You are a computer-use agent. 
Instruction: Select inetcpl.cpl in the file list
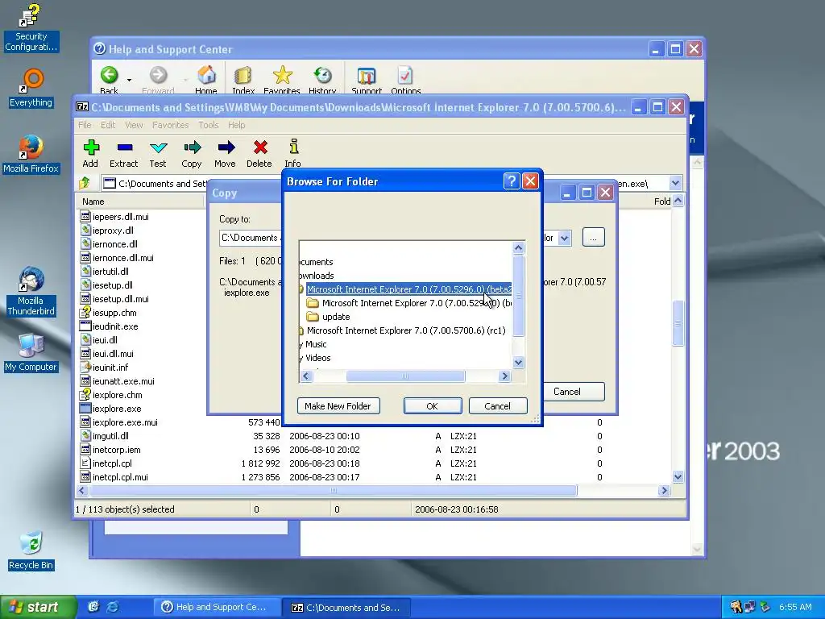click(106, 463)
